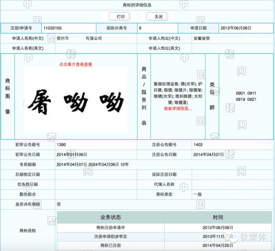Click the 国际分类号 label
275x251 pixels.
[x=117, y=28]
